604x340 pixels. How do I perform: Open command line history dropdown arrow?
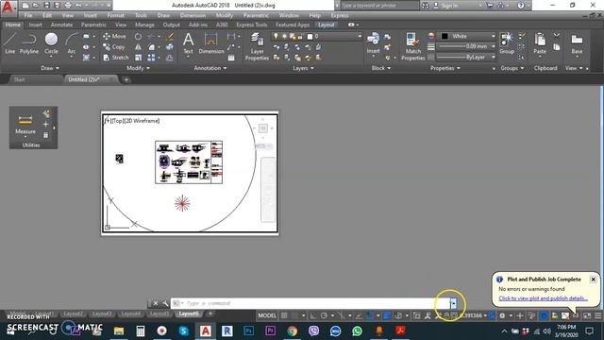click(453, 303)
